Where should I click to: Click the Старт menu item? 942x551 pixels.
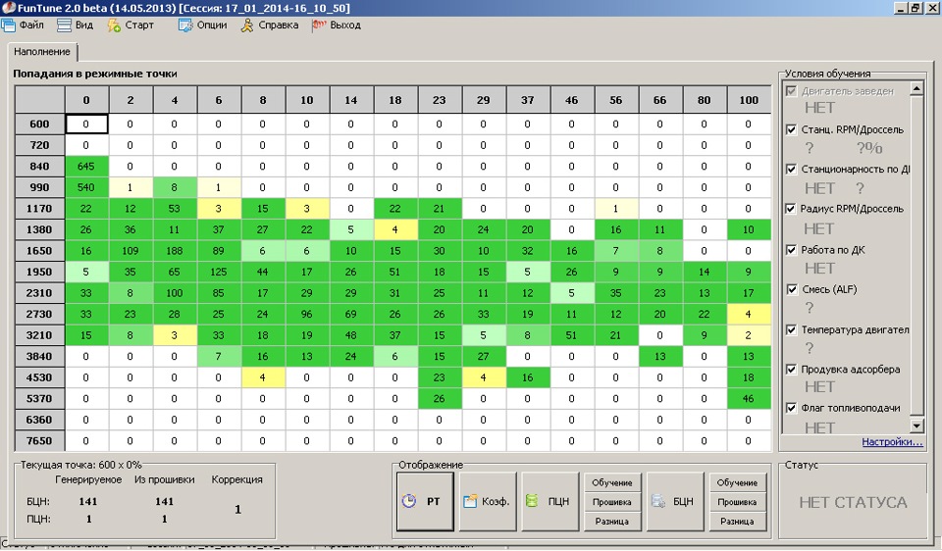pos(131,25)
